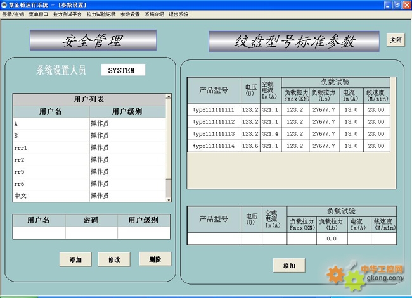This screenshot has width=412, height=298.
Task: Open the 拉力试验记录 menu
Action: tap(101, 14)
